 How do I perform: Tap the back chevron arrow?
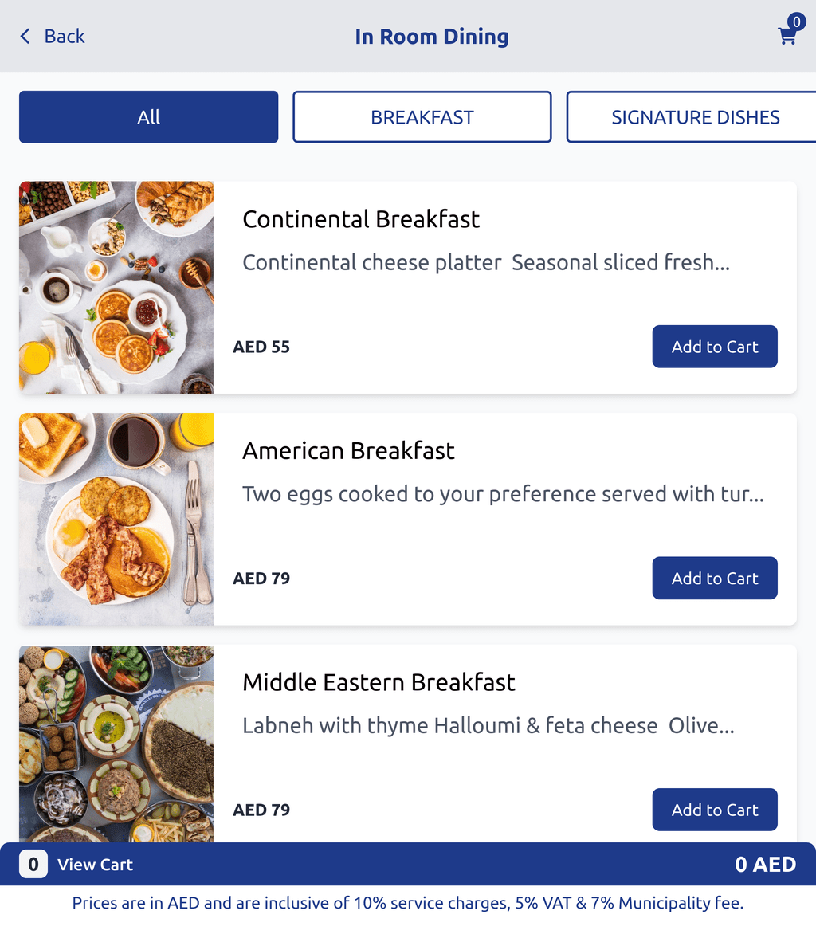[25, 36]
